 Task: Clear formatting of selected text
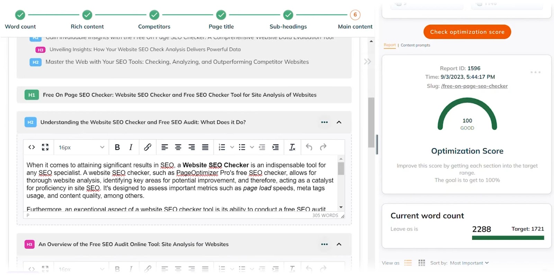coord(292,147)
